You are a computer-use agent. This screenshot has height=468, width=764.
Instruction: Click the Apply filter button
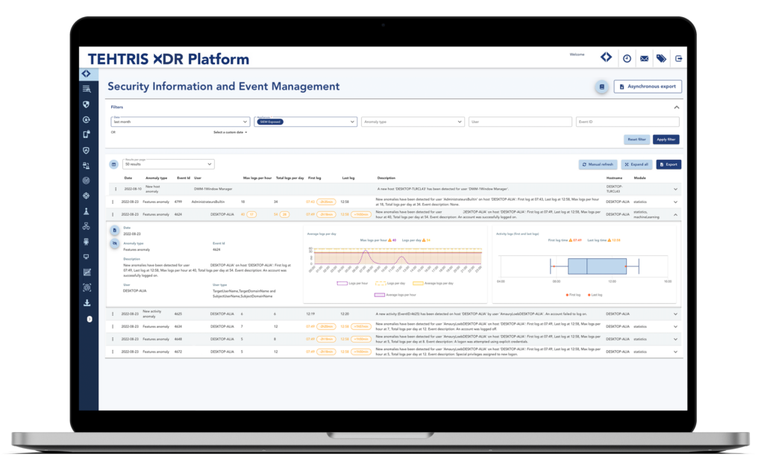666,140
